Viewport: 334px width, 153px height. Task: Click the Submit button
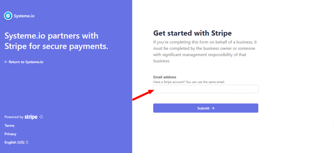pyautogui.click(x=206, y=108)
